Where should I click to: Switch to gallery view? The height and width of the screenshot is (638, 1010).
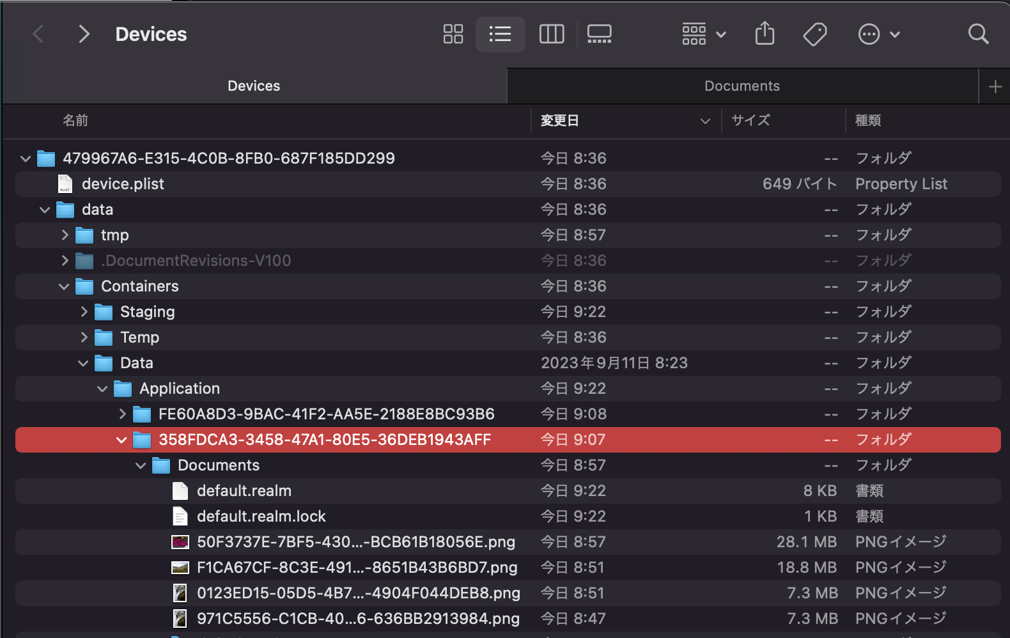pos(599,34)
